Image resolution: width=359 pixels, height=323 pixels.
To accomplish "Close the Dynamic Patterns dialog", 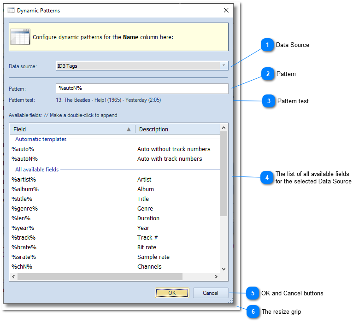I will click(226, 10).
